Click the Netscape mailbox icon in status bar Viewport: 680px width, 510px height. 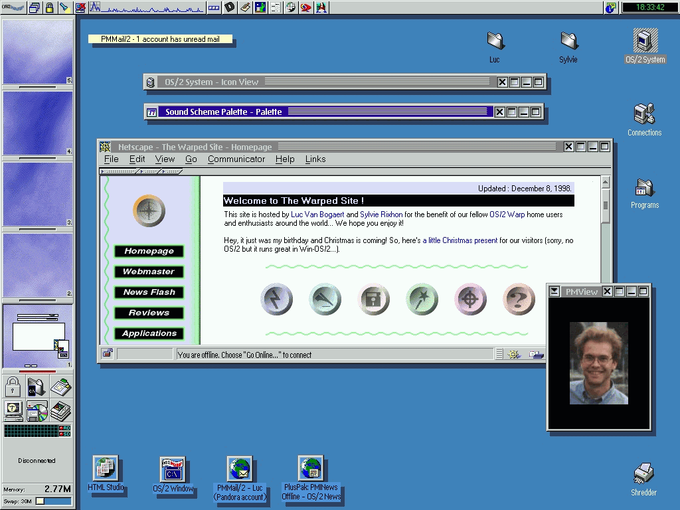[x=536, y=355]
